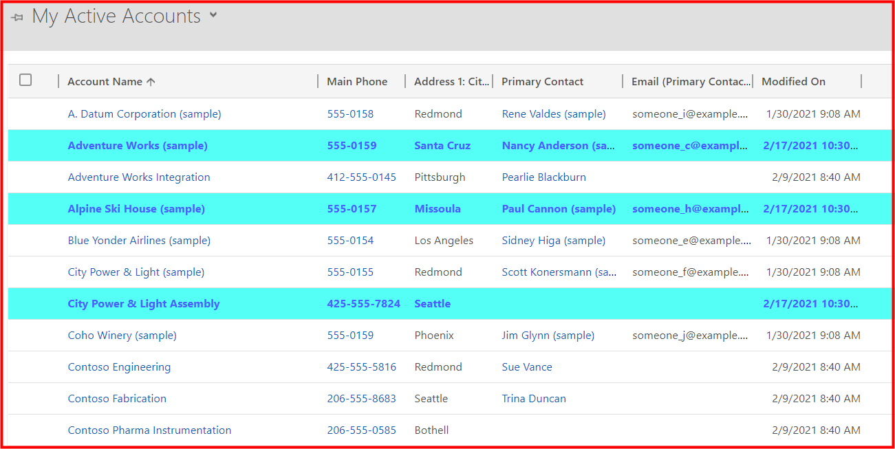Click the Modified On column header
This screenshot has width=895, height=449.
point(793,81)
